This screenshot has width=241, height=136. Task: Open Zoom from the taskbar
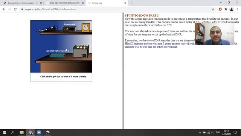click(x=39, y=133)
